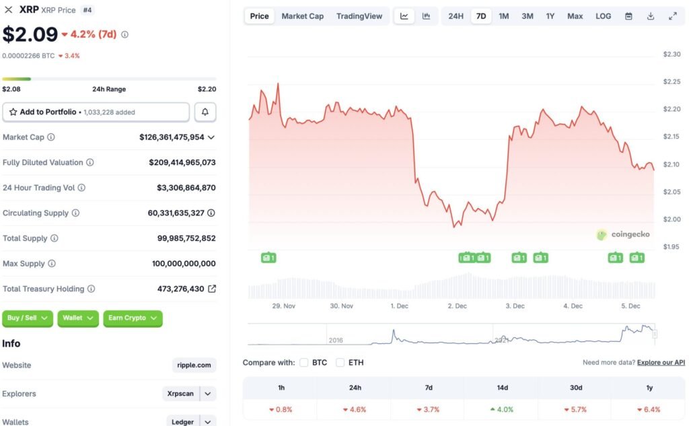
Task: Click a green event marker on the chart
Action: 269,257
